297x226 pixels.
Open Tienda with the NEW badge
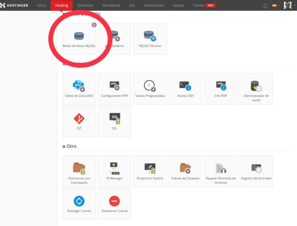pyautogui.click(x=204, y=5)
